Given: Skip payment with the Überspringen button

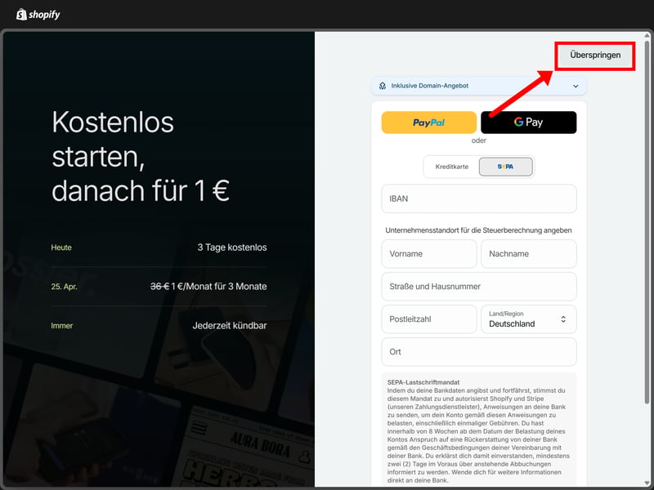Looking at the screenshot, I should click(x=595, y=55).
